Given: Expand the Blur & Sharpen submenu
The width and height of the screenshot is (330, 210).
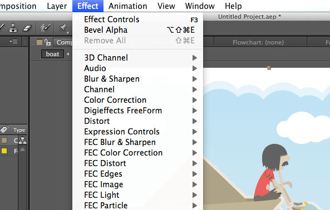Looking at the screenshot, I should click(x=138, y=79).
